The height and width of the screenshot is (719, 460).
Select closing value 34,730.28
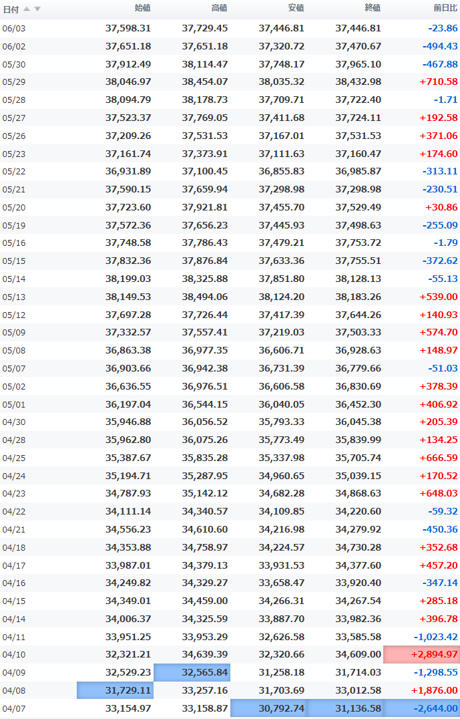tap(359, 547)
